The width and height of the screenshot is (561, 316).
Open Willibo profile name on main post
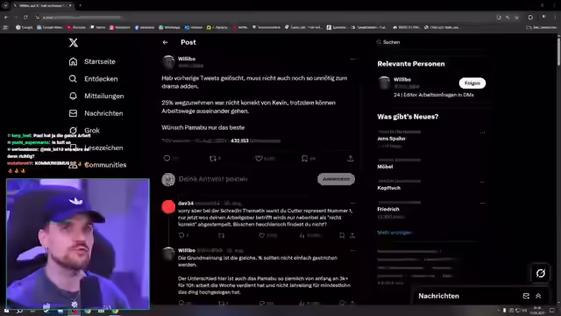187,59
